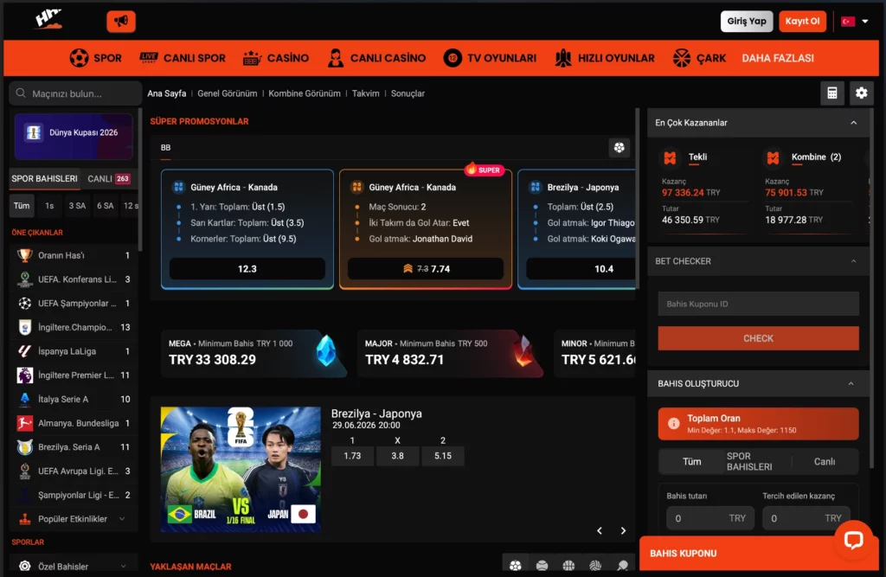Click the İtalya Serie A logo icon
Viewport: 886px width, 577px height.
(x=24, y=399)
